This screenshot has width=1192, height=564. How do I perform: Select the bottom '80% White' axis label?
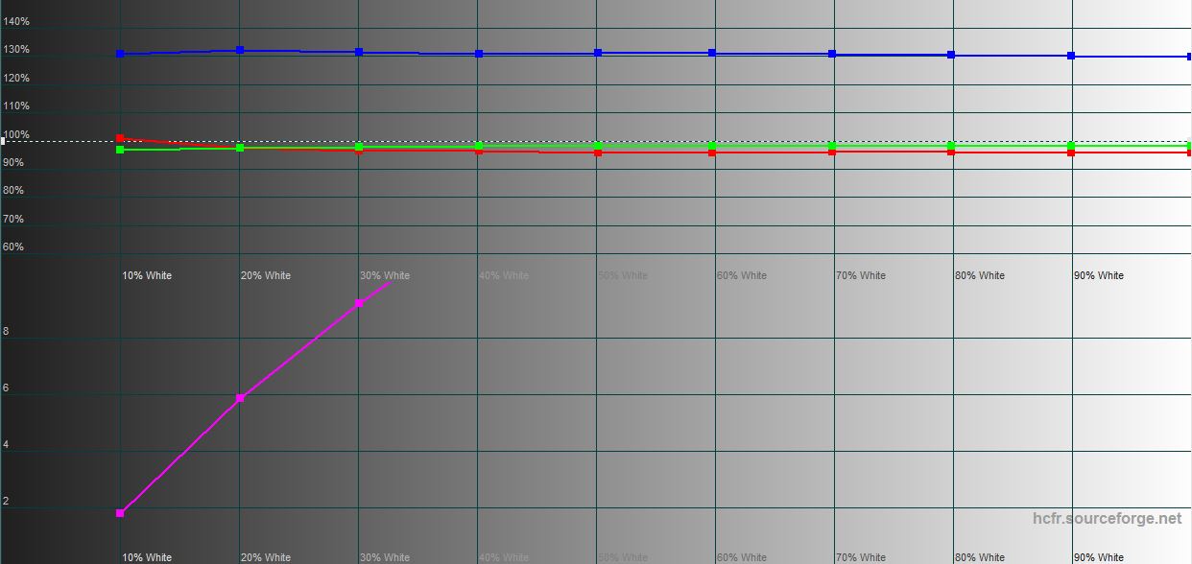coord(980,557)
